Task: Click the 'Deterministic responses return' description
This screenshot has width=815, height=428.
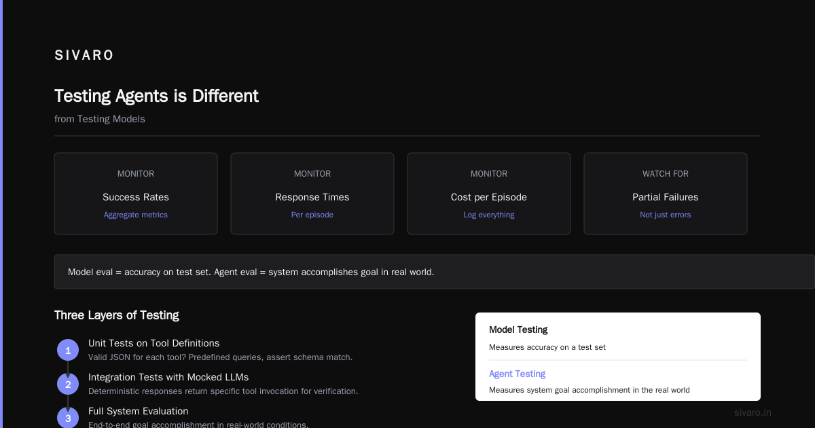Action: 223,391
